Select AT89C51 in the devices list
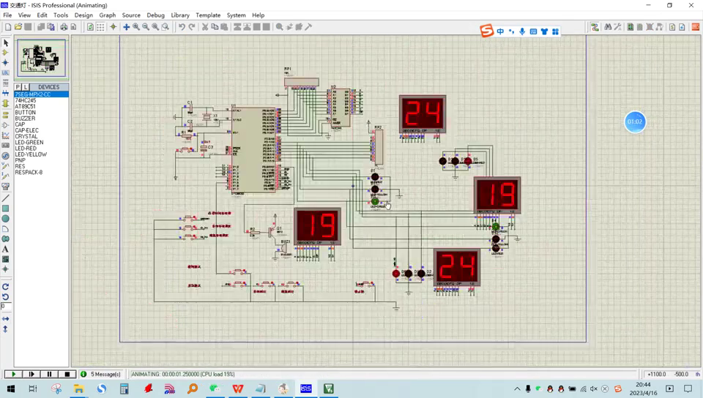Image resolution: width=703 pixels, height=398 pixels. [x=25, y=106]
